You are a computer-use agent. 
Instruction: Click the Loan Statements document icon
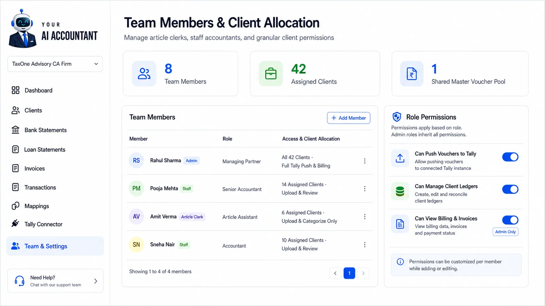click(15, 150)
